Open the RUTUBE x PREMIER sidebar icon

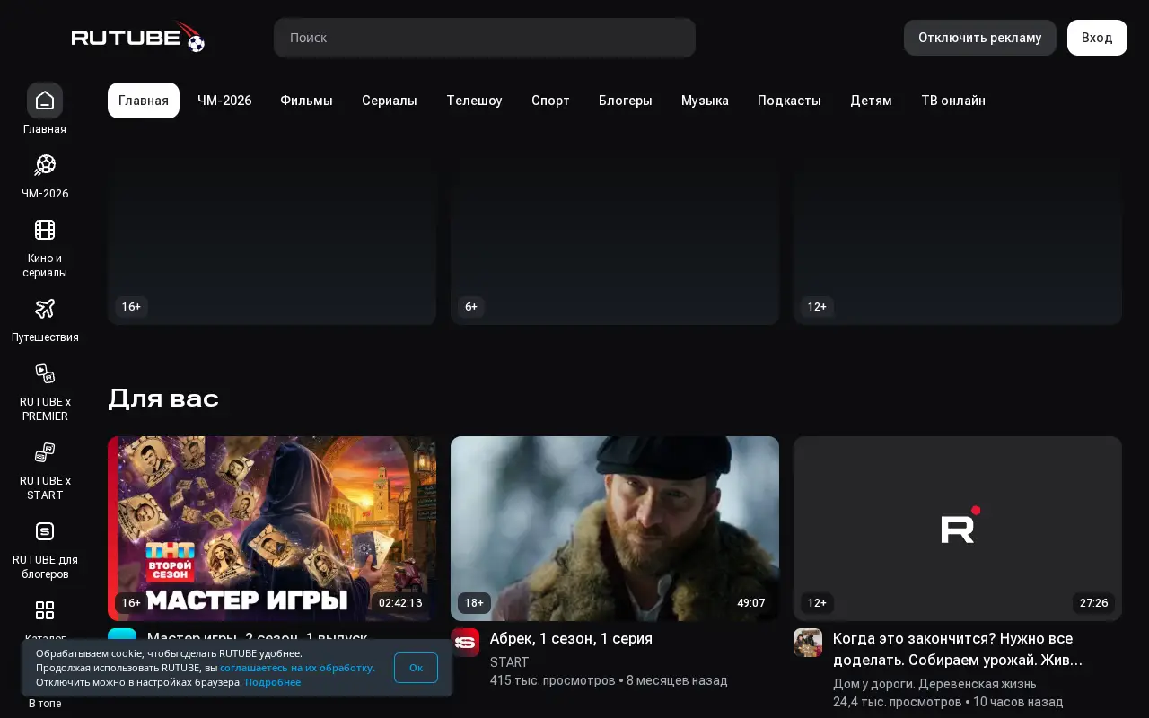tap(45, 373)
